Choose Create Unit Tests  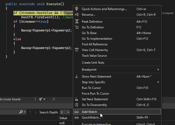[x=117, y=63]
